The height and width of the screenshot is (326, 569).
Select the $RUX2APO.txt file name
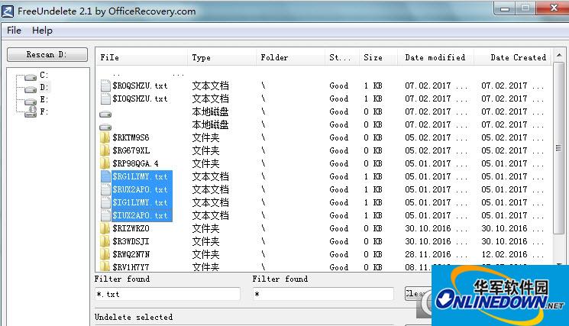(140, 189)
